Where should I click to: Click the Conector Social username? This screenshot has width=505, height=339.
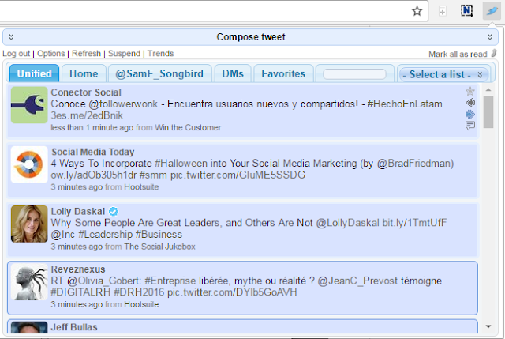(86, 92)
